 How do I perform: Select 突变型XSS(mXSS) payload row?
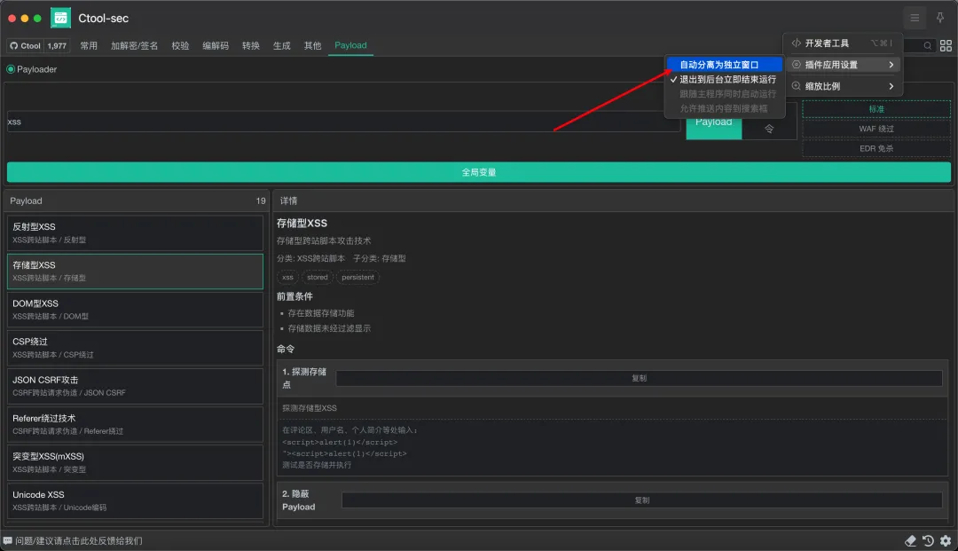[135, 462]
